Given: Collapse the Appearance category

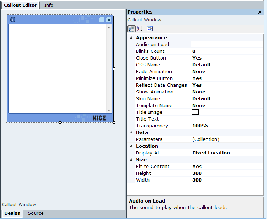Looking at the screenshot, I should click(131, 38).
